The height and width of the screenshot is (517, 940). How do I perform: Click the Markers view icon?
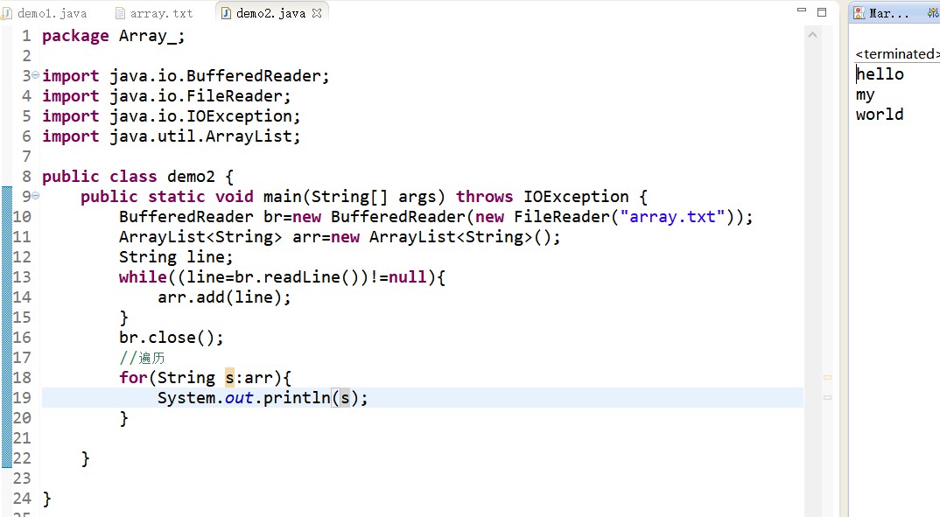(x=859, y=13)
